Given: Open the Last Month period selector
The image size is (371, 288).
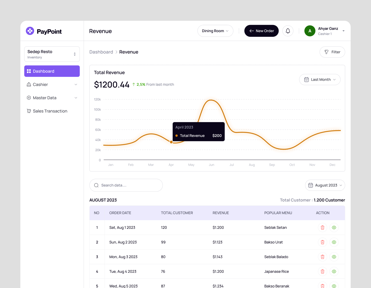Looking at the screenshot, I should pyautogui.click(x=320, y=79).
